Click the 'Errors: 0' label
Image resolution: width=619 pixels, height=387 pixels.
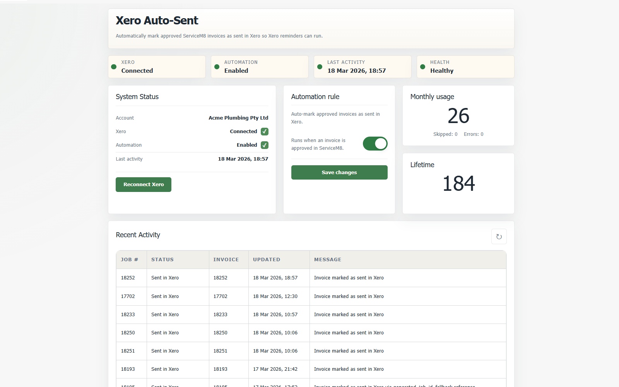click(x=474, y=134)
